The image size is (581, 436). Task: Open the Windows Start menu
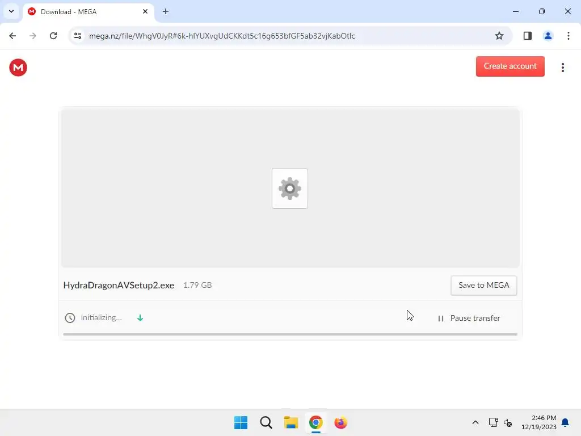pos(241,422)
